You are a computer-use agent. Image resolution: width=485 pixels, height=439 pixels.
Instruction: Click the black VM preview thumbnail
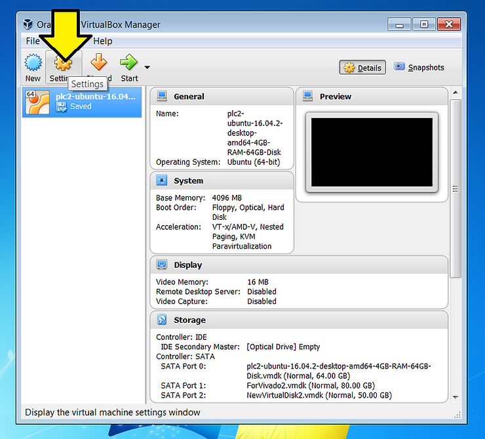pyautogui.click(x=372, y=152)
